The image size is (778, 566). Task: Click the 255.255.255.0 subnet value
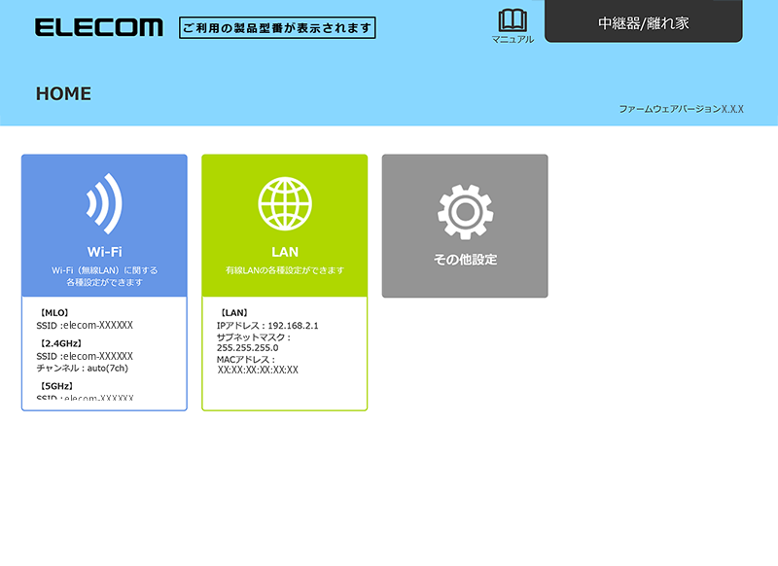248,348
